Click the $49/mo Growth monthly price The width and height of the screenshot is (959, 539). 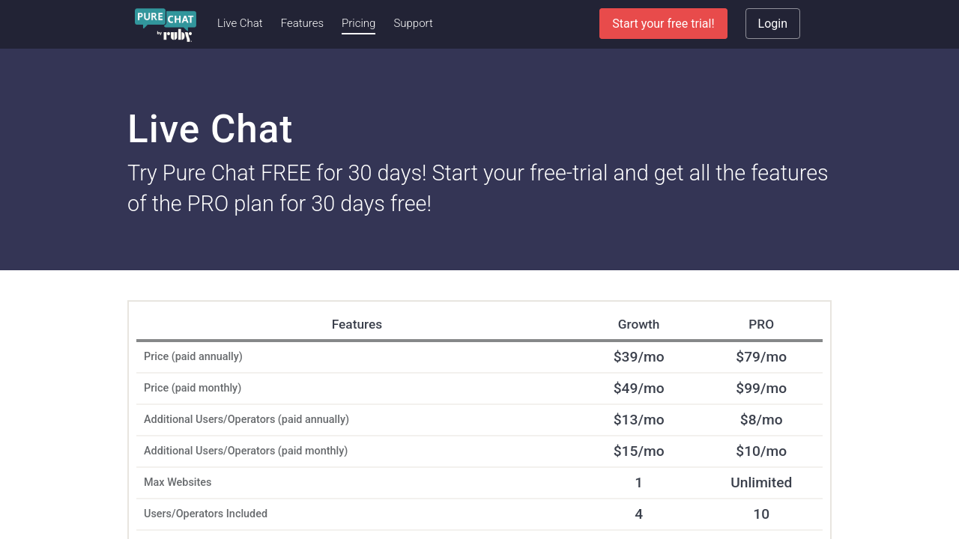pyautogui.click(x=638, y=389)
